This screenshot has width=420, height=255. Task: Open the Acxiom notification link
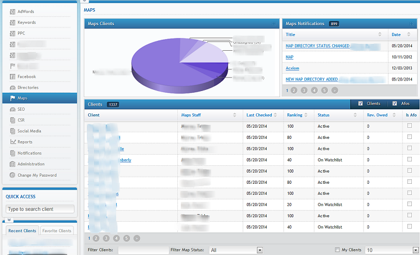[x=292, y=68]
